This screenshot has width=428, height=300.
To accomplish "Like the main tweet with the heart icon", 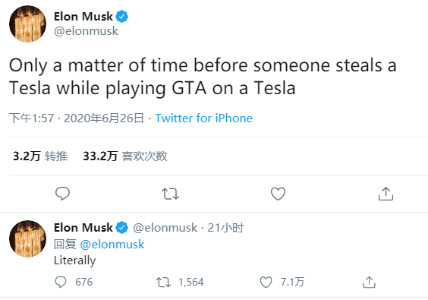I will pos(278,194).
